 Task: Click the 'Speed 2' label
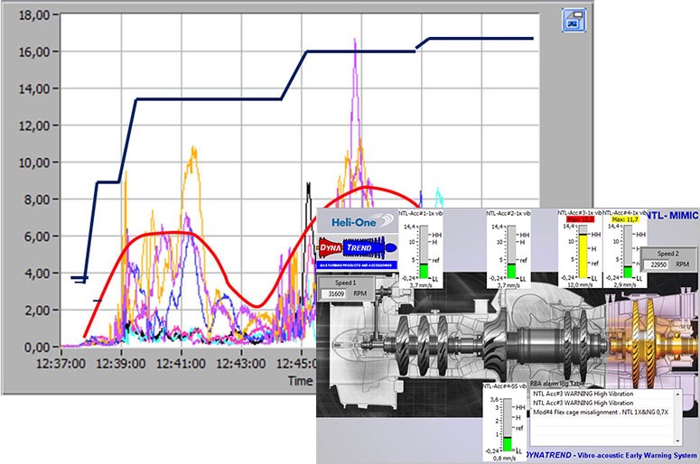tap(667, 254)
